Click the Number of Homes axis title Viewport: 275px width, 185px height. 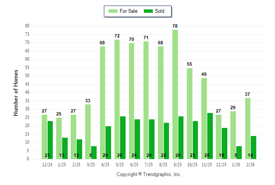pyautogui.click(x=16, y=92)
